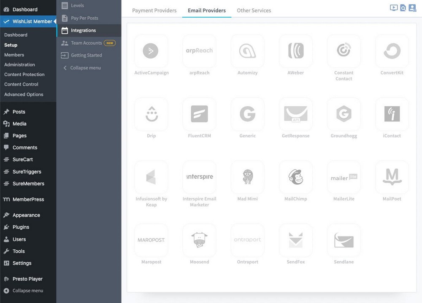Select the ConvertKit provider icon
The width and height of the screenshot is (422, 303).
click(x=392, y=51)
